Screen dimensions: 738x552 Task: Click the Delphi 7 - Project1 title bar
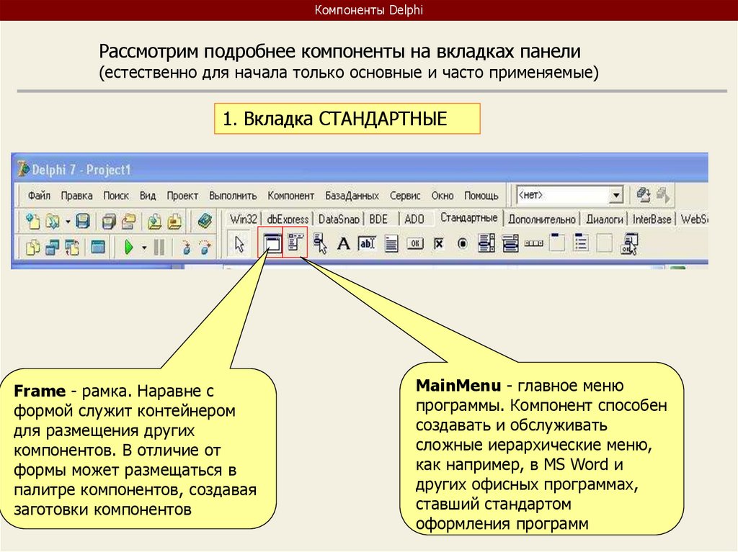coord(360,169)
